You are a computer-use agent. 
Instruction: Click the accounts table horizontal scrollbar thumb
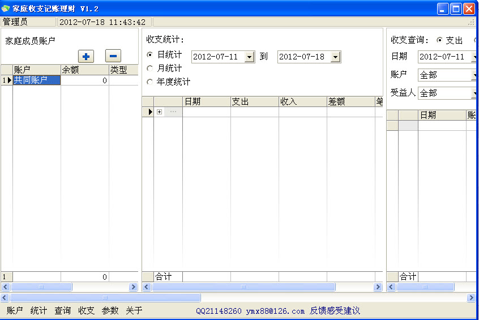click(x=41, y=287)
